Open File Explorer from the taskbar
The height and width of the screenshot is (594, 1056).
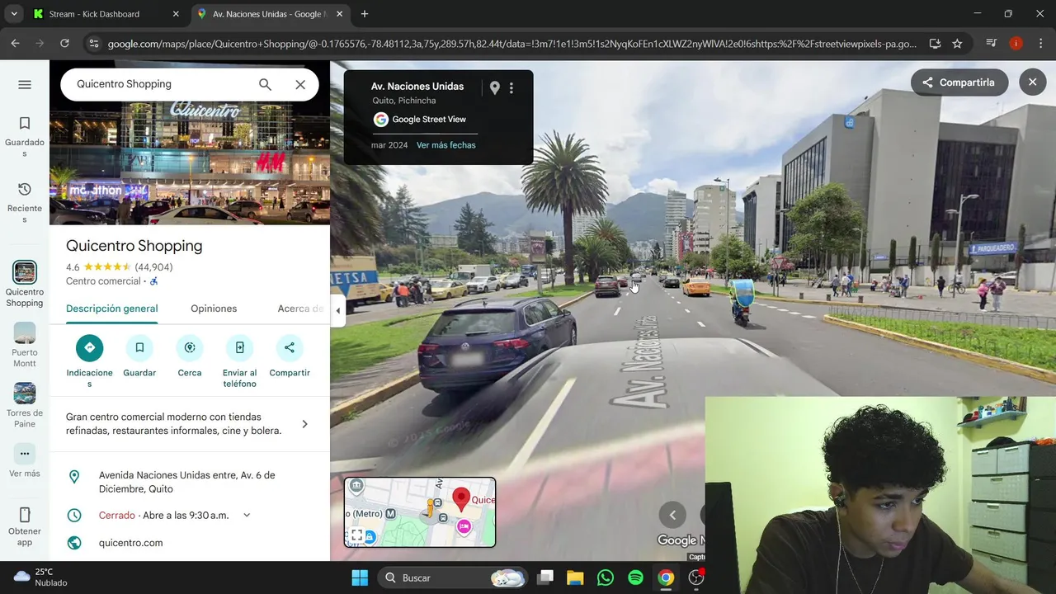[x=575, y=577]
